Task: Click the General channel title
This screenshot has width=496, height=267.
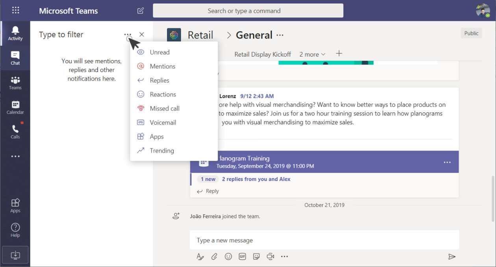Action: point(254,35)
